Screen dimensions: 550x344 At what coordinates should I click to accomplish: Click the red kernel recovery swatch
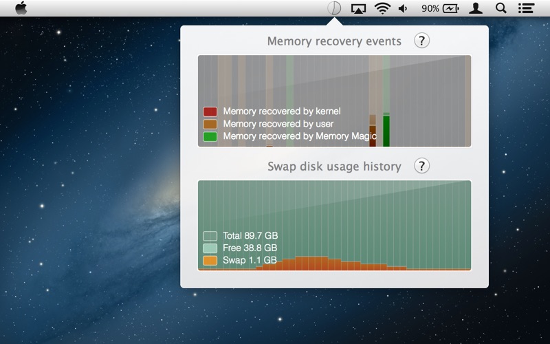(210, 111)
